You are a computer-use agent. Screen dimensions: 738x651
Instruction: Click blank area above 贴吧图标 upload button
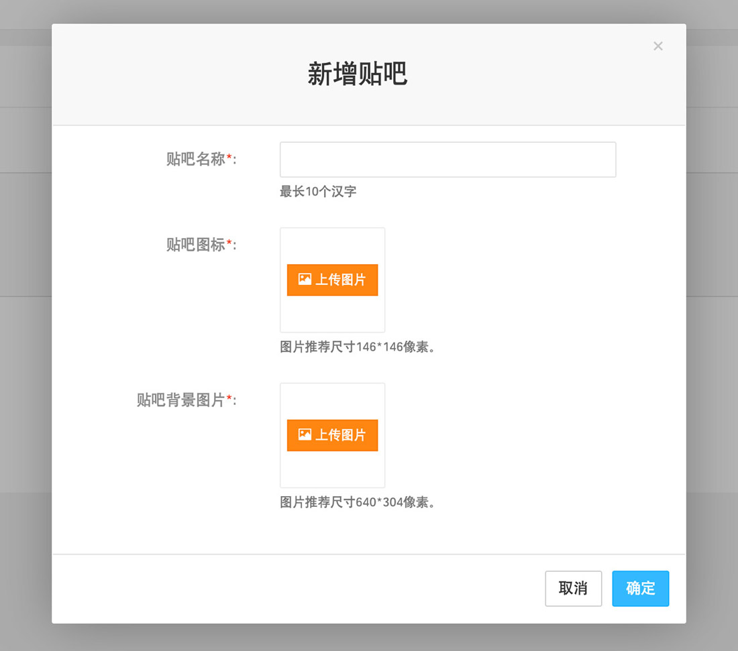click(x=332, y=245)
